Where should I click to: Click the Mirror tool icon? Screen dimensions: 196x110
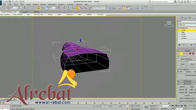[110, 8]
